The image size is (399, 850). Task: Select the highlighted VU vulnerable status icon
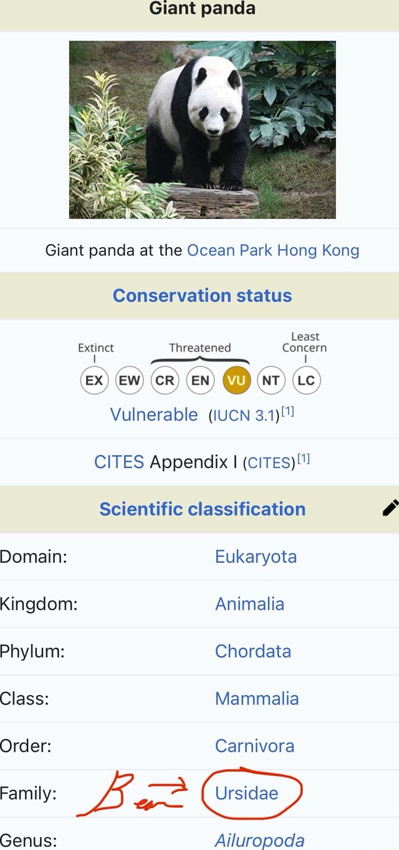point(235,380)
